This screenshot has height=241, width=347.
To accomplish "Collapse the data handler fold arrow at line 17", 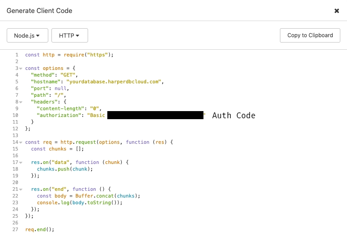I will pyautogui.click(x=21, y=163).
